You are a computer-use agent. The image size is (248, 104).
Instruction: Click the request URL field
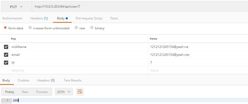point(140,7)
